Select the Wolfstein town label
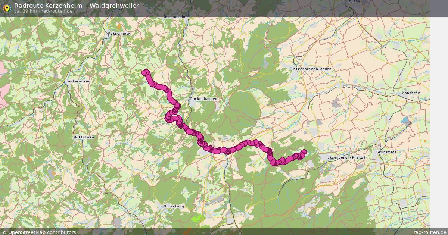 coord(84,137)
